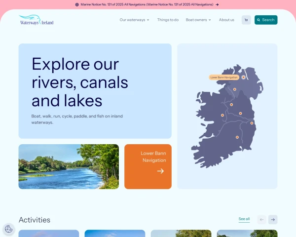Expand the Boat owners dropdown

198,20
